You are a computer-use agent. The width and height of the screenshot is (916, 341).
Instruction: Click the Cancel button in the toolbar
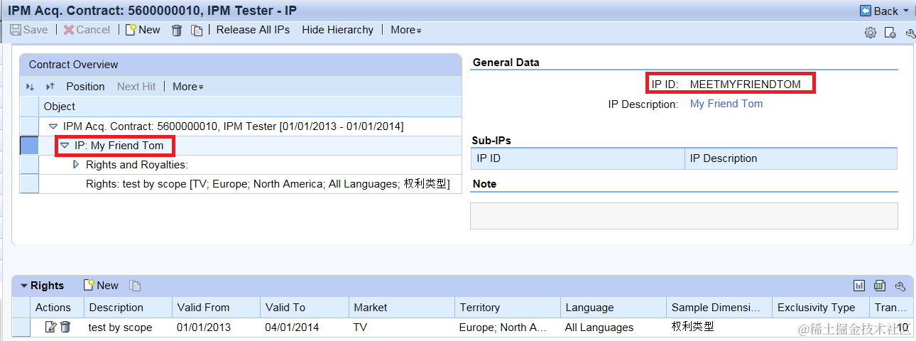tap(87, 30)
